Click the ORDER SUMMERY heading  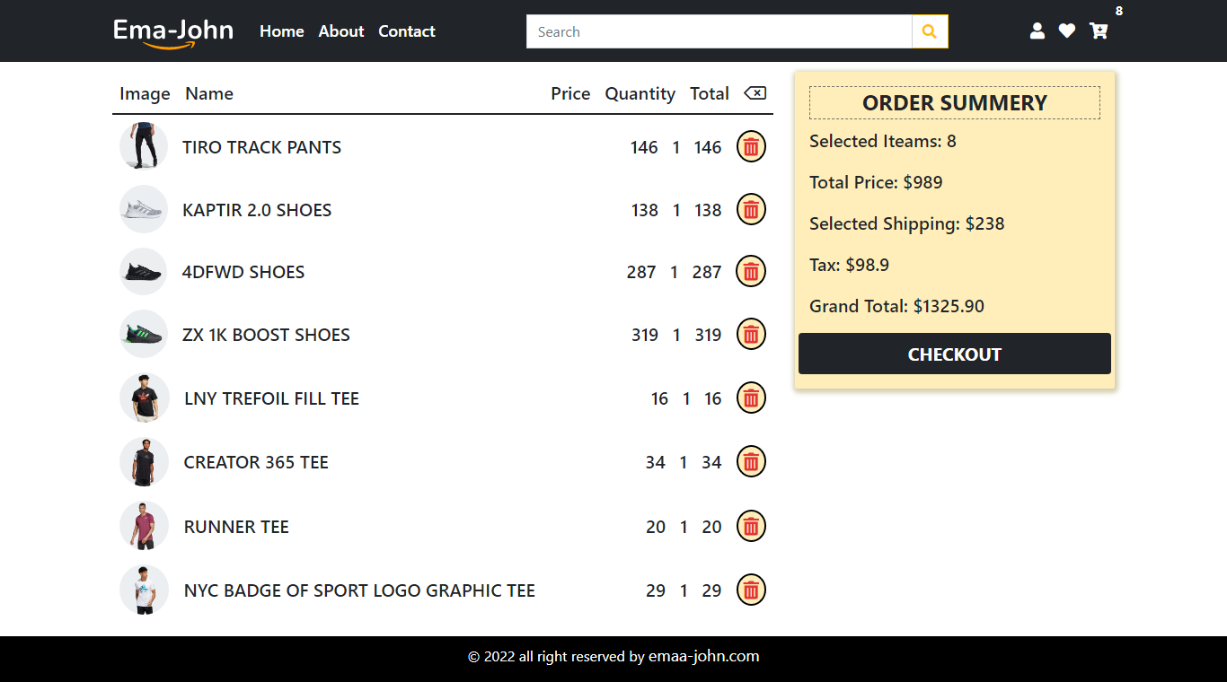pyautogui.click(x=955, y=103)
